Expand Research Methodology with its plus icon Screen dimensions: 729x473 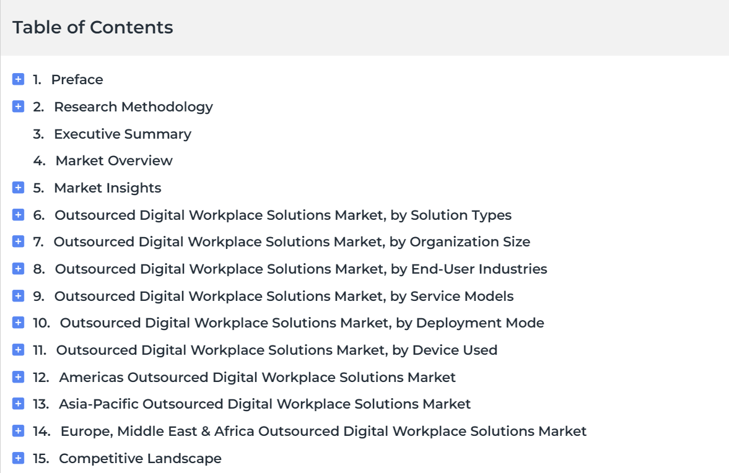(18, 106)
